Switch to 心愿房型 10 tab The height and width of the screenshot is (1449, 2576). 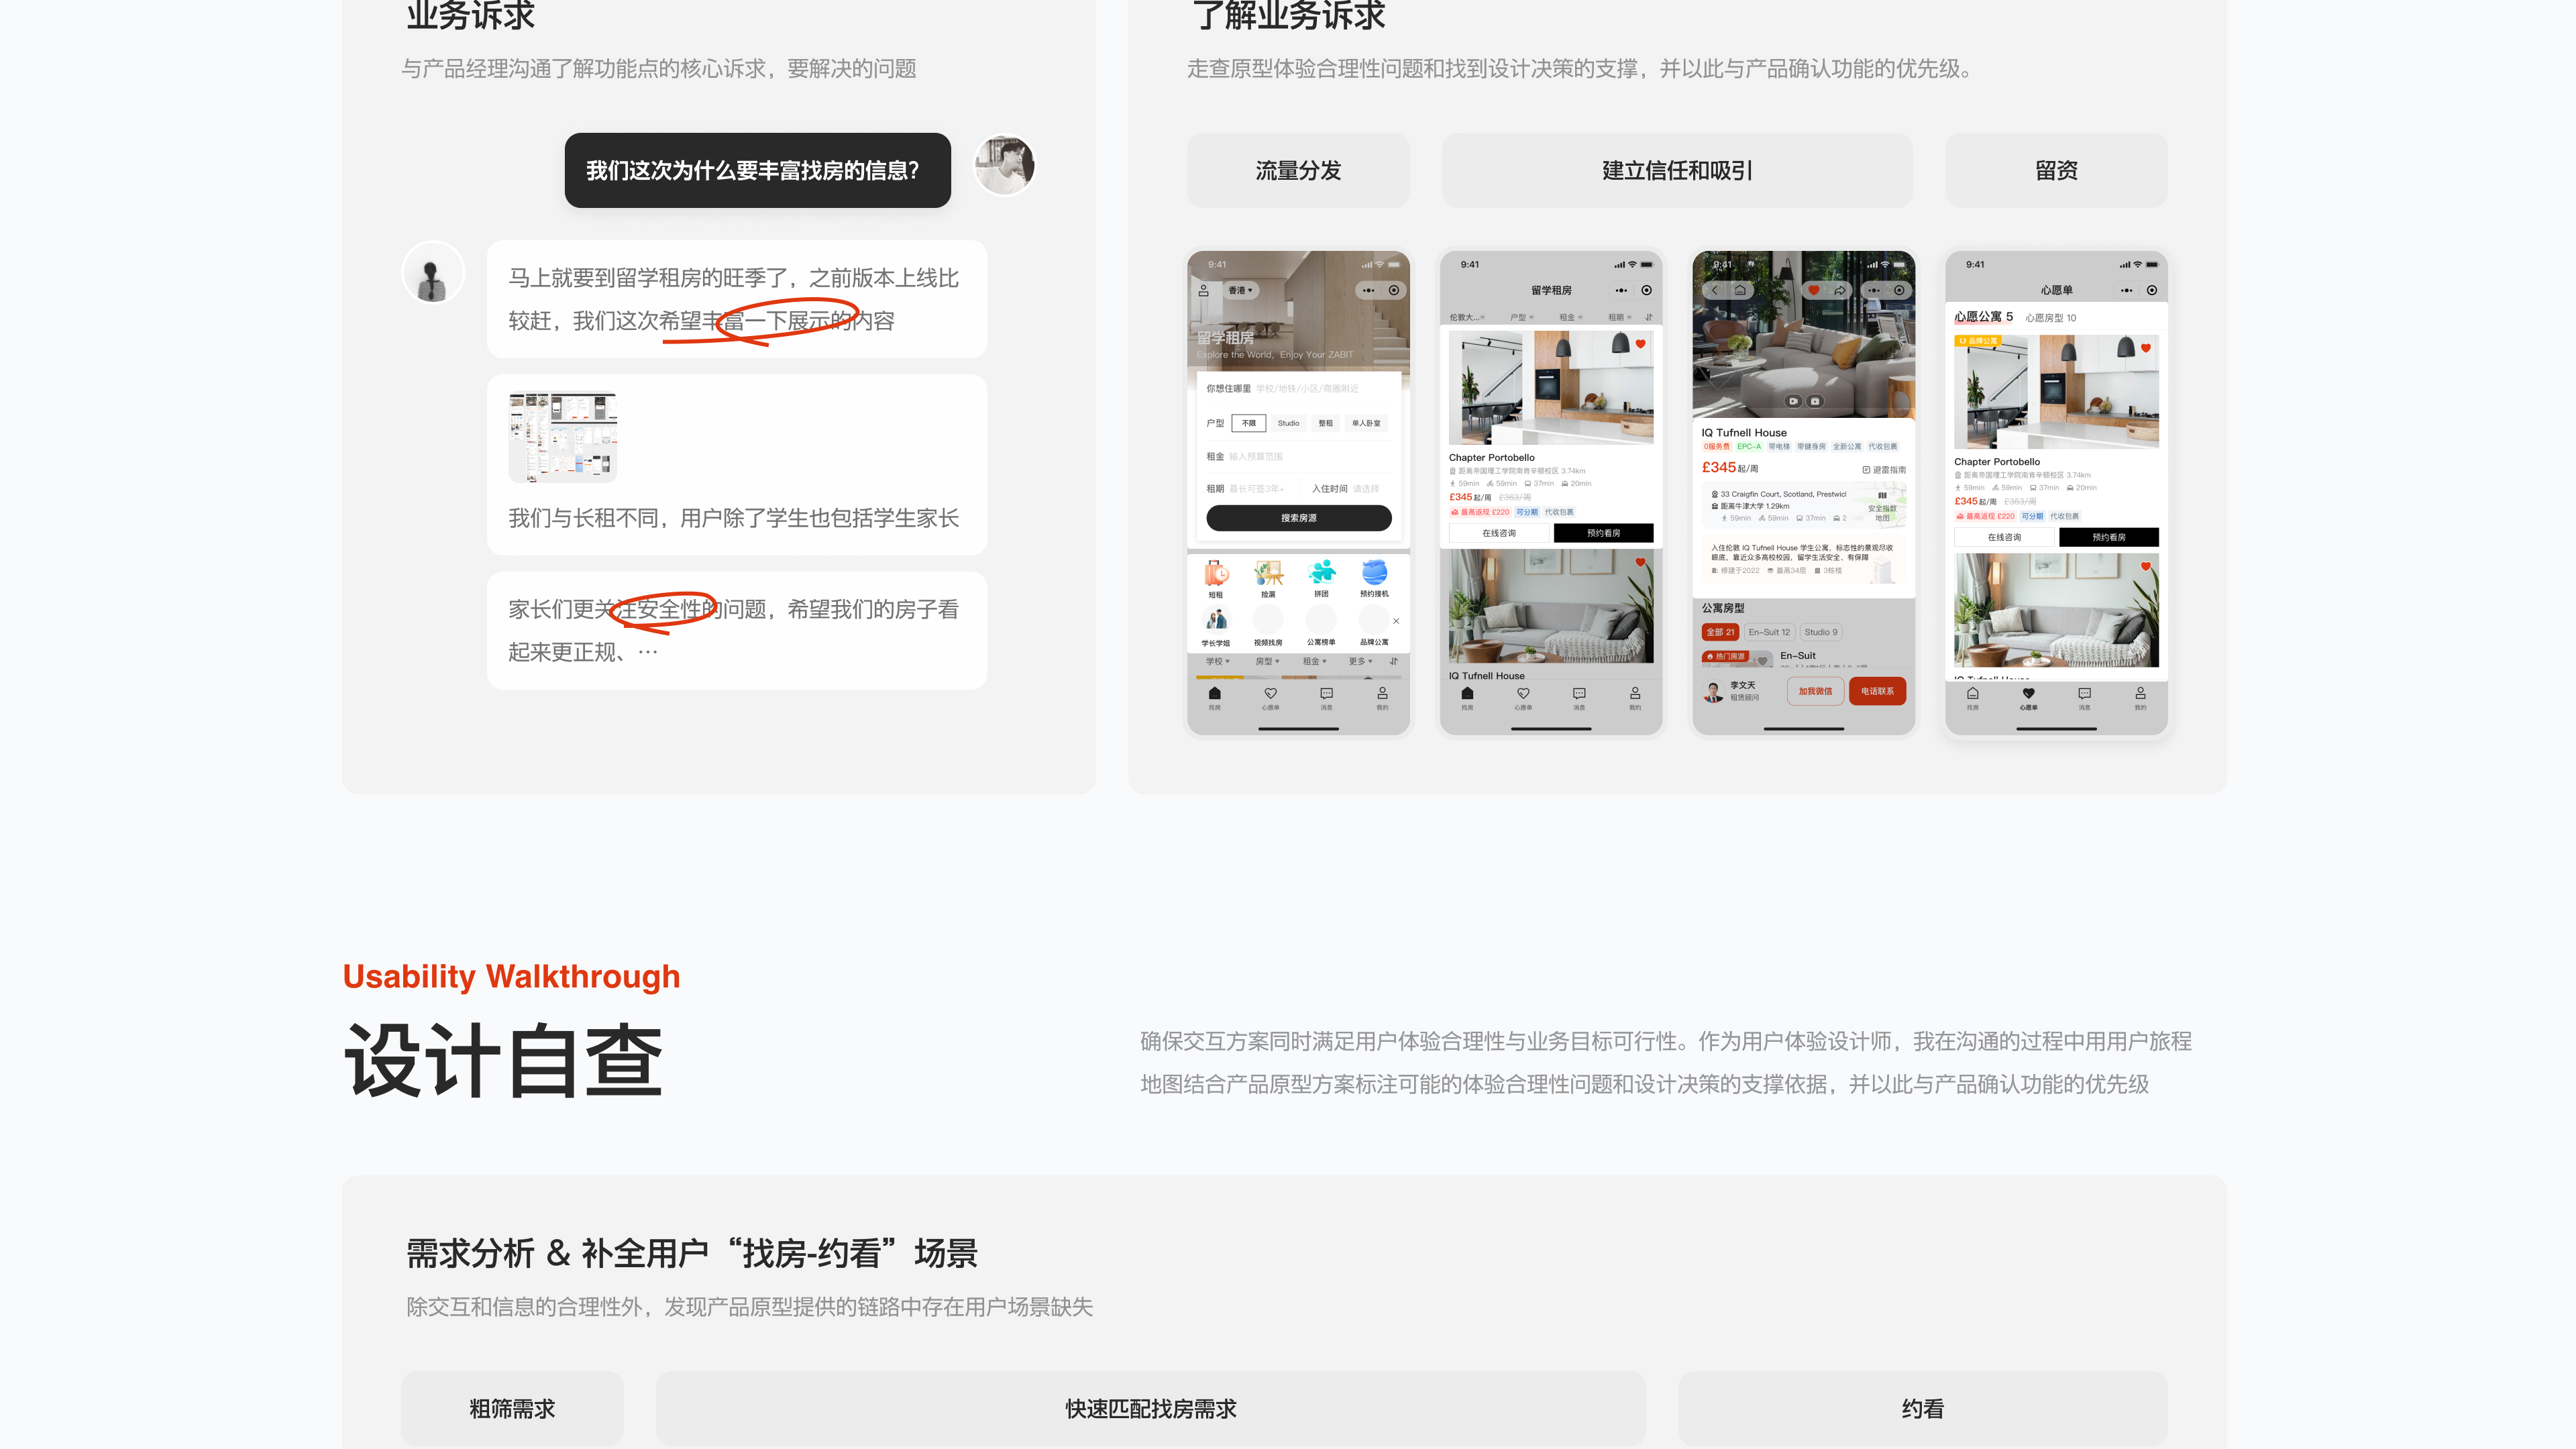click(x=2050, y=318)
